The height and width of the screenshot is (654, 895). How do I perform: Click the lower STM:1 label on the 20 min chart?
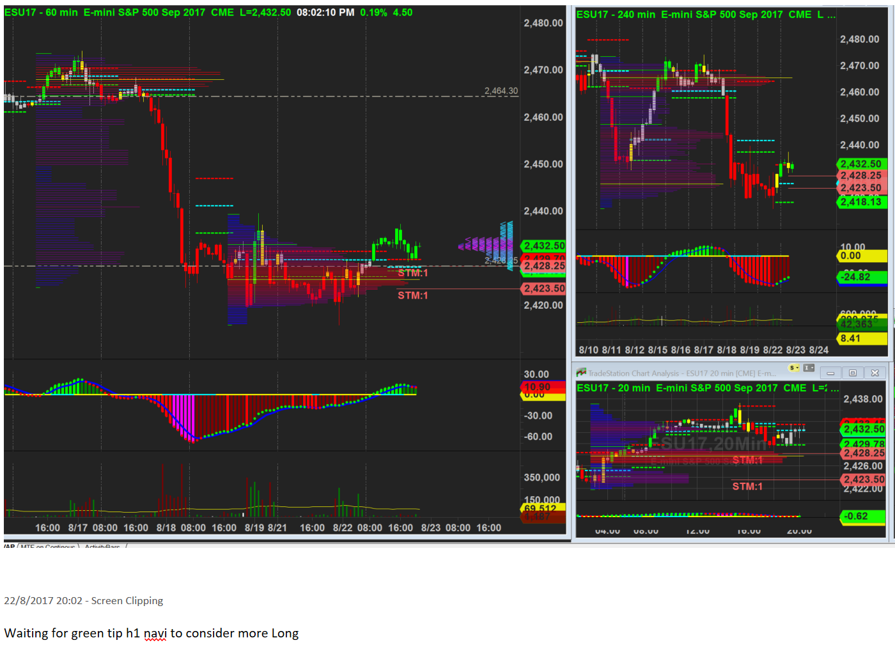pyautogui.click(x=747, y=487)
